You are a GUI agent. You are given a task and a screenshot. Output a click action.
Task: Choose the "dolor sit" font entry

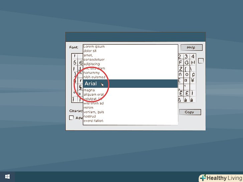click(90, 51)
